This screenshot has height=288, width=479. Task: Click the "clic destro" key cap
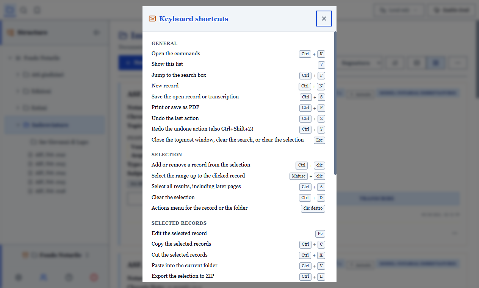click(x=313, y=209)
